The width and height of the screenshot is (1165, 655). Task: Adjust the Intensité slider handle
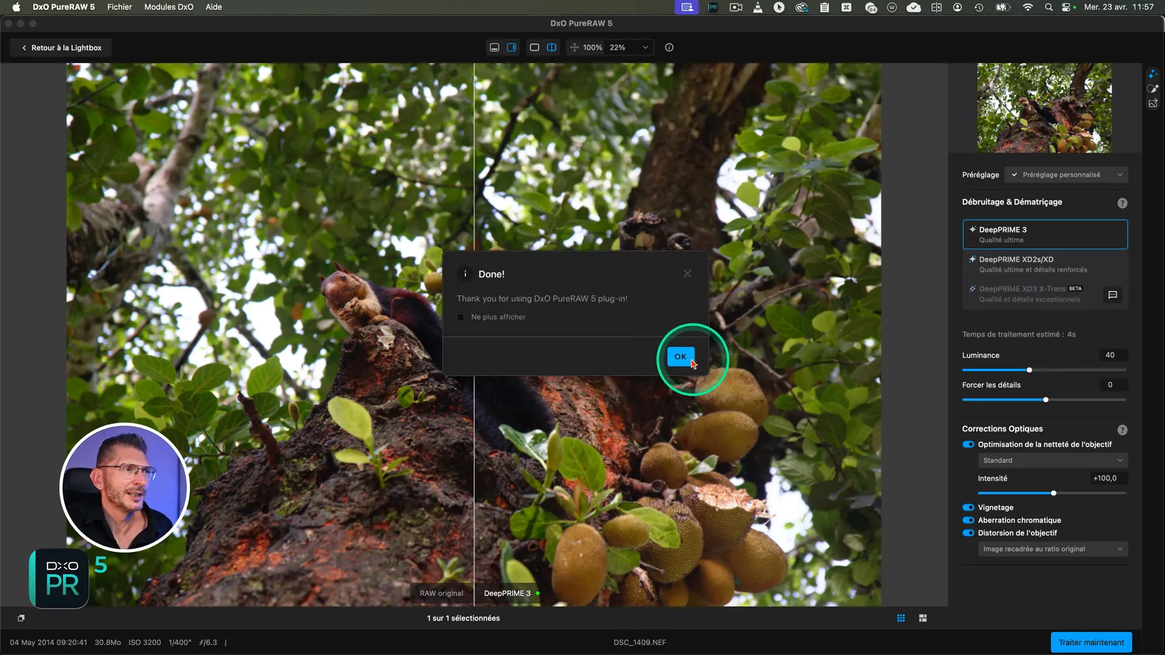click(1053, 493)
